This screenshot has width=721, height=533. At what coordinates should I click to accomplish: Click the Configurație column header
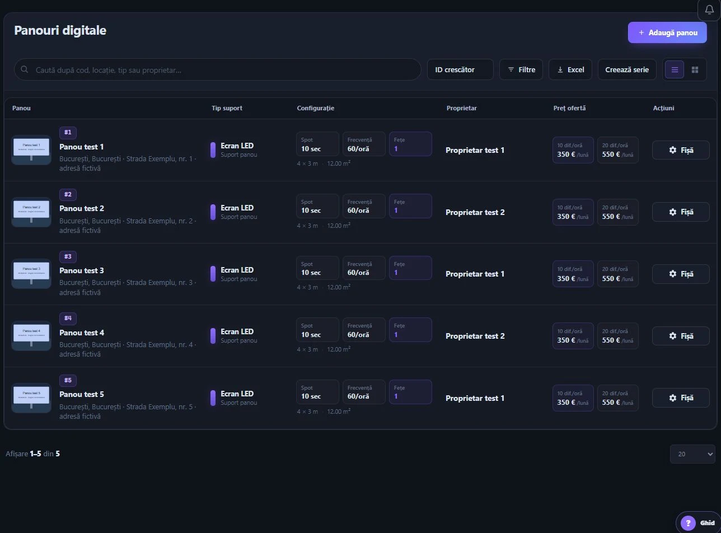click(316, 108)
